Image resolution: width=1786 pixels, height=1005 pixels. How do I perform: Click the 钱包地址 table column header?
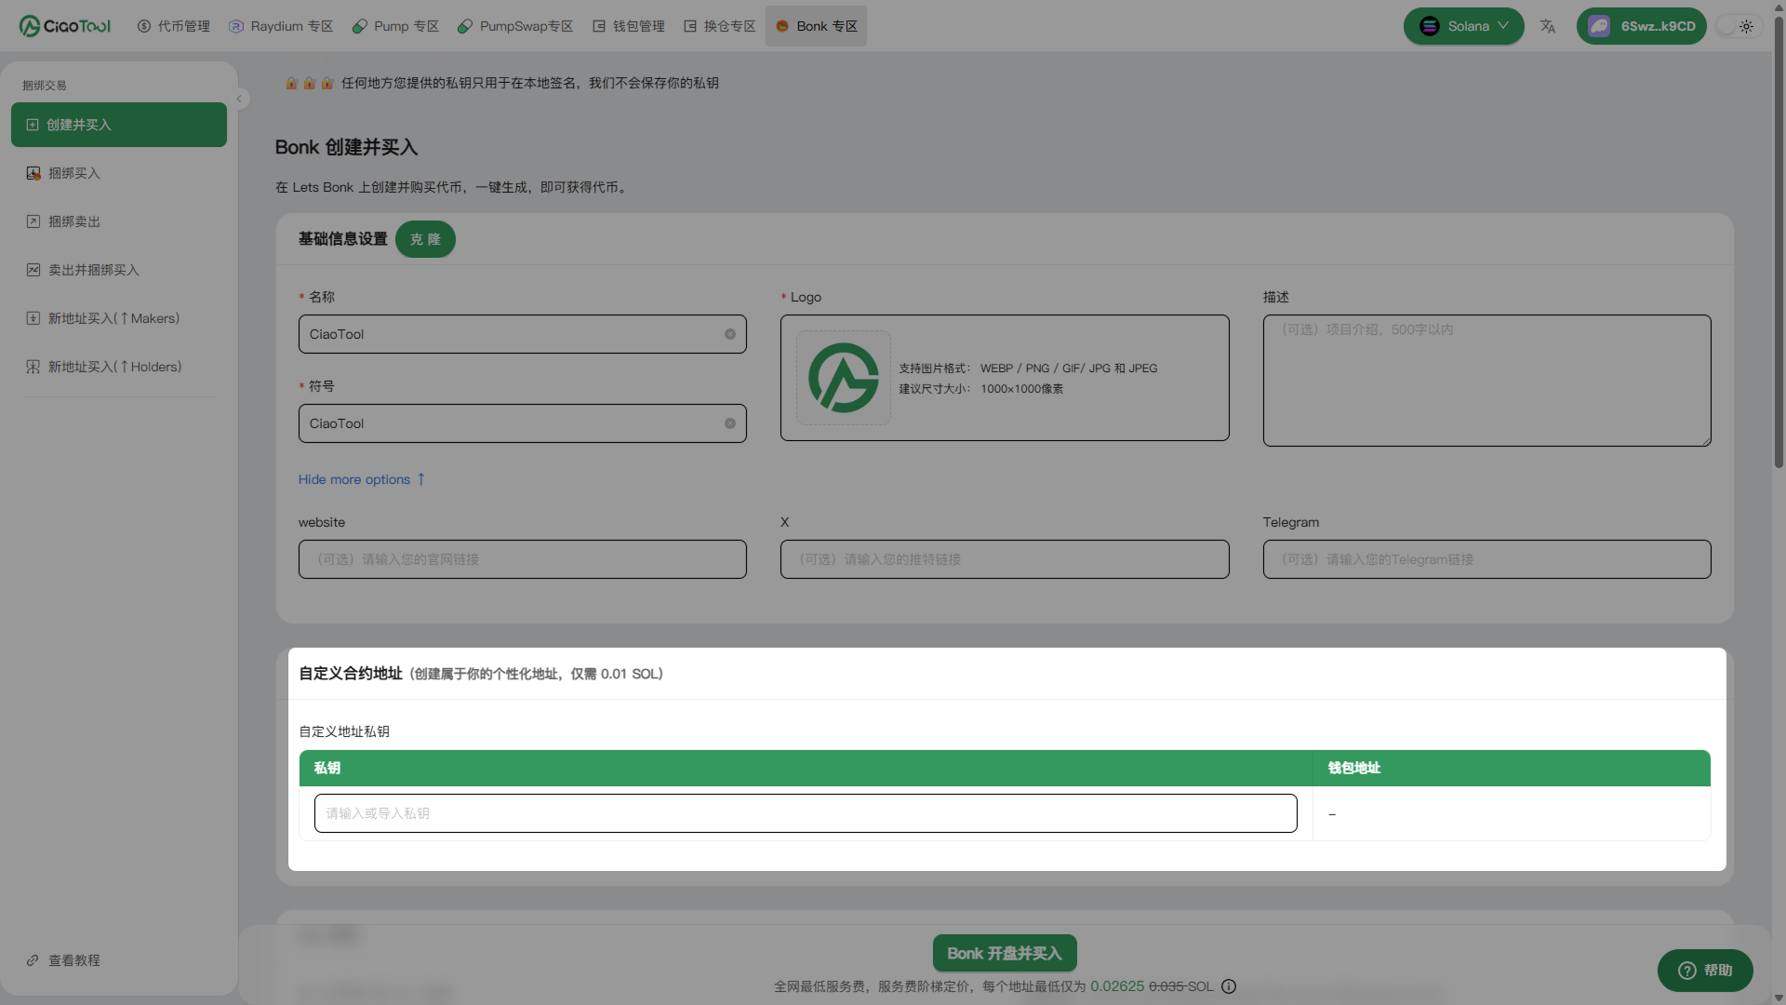click(x=1512, y=768)
